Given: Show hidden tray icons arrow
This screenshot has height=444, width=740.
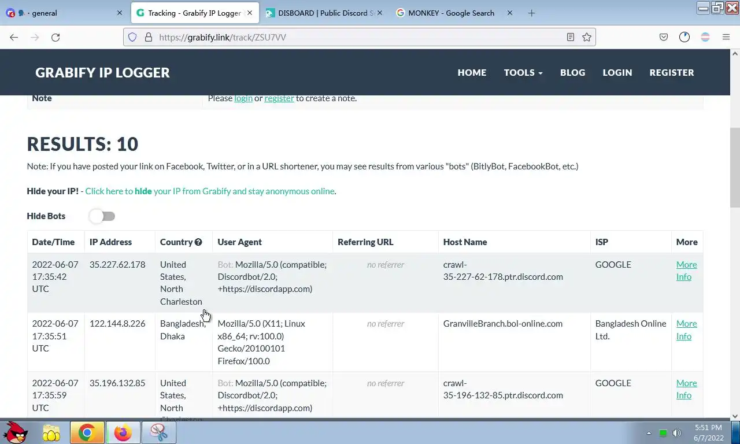Looking at the screenshot, I should 649,433.
